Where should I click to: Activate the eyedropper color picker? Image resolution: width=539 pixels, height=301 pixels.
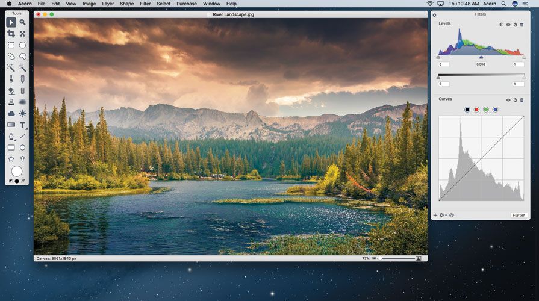[x=23, y=181]
